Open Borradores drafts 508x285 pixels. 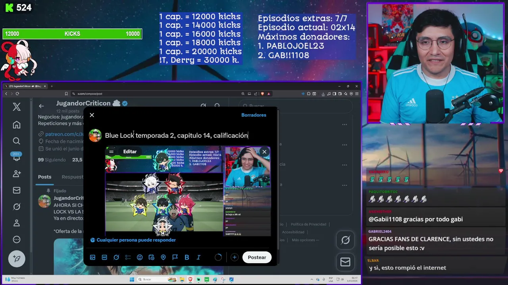254,115
